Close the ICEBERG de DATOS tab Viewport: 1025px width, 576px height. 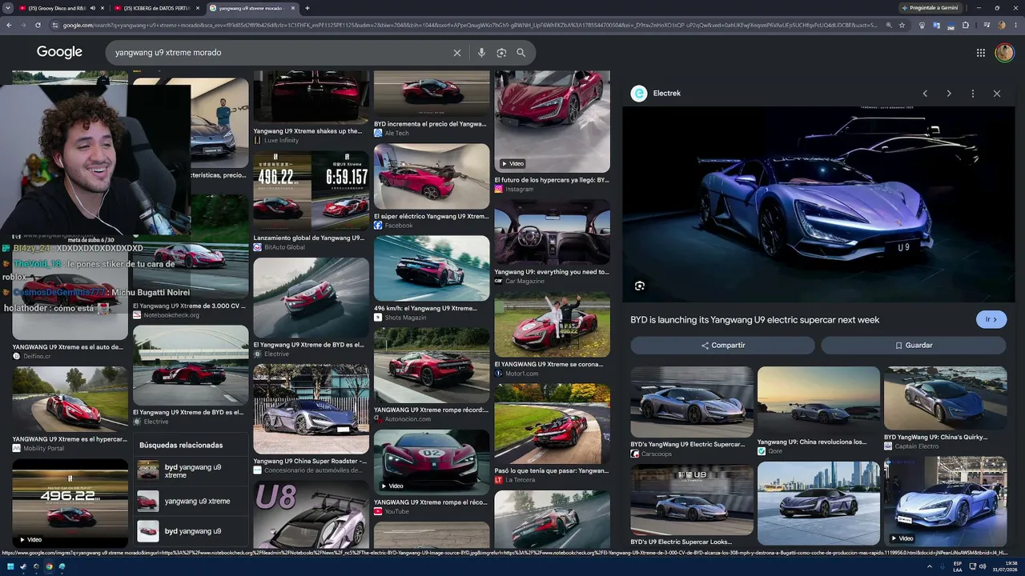coord(198,8)
